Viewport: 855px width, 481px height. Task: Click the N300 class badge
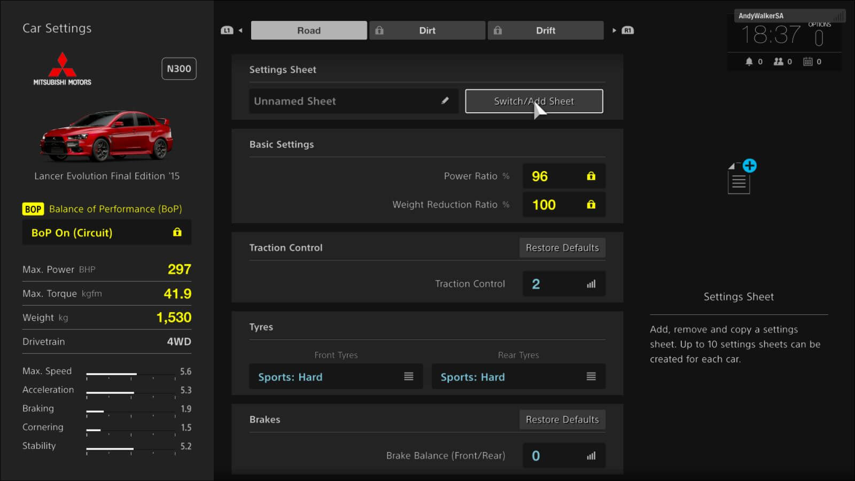[x=179, y=68]
